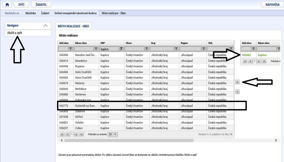The image size is (284, 162).
Task: Open the ŽADATEL button
Action: point(41,4)
